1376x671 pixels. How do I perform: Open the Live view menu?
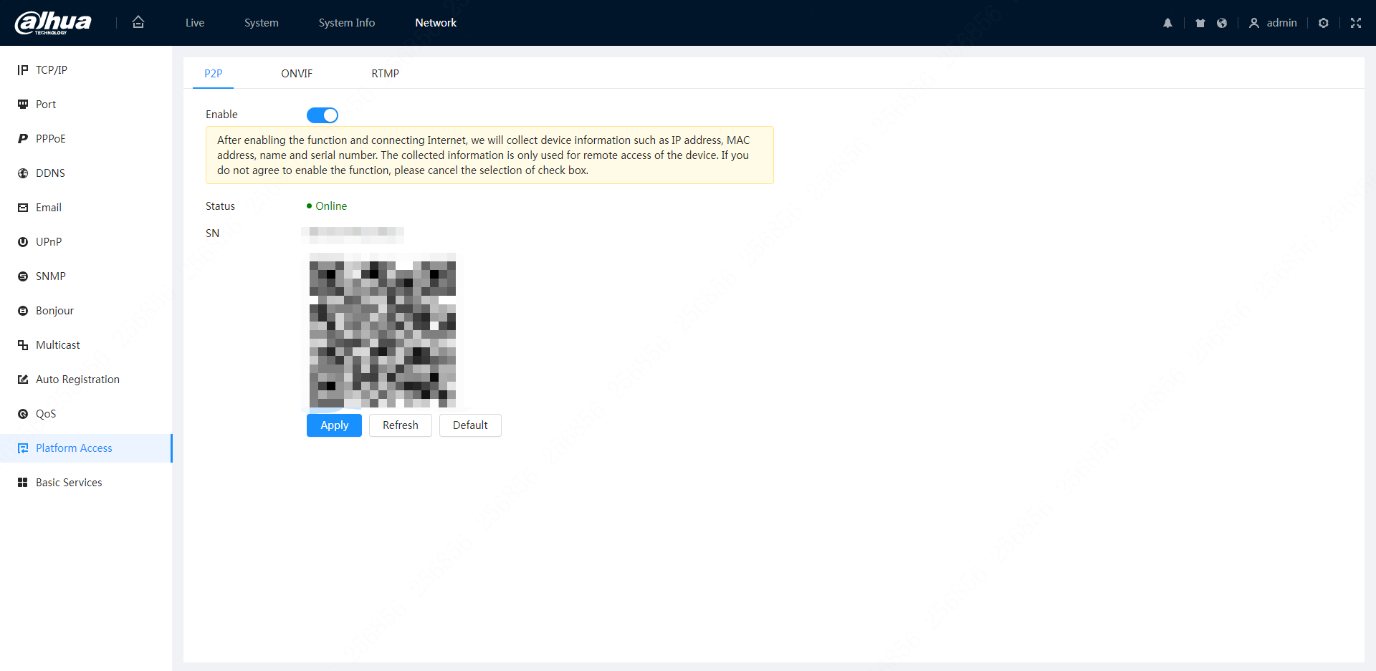coord(195,23)
